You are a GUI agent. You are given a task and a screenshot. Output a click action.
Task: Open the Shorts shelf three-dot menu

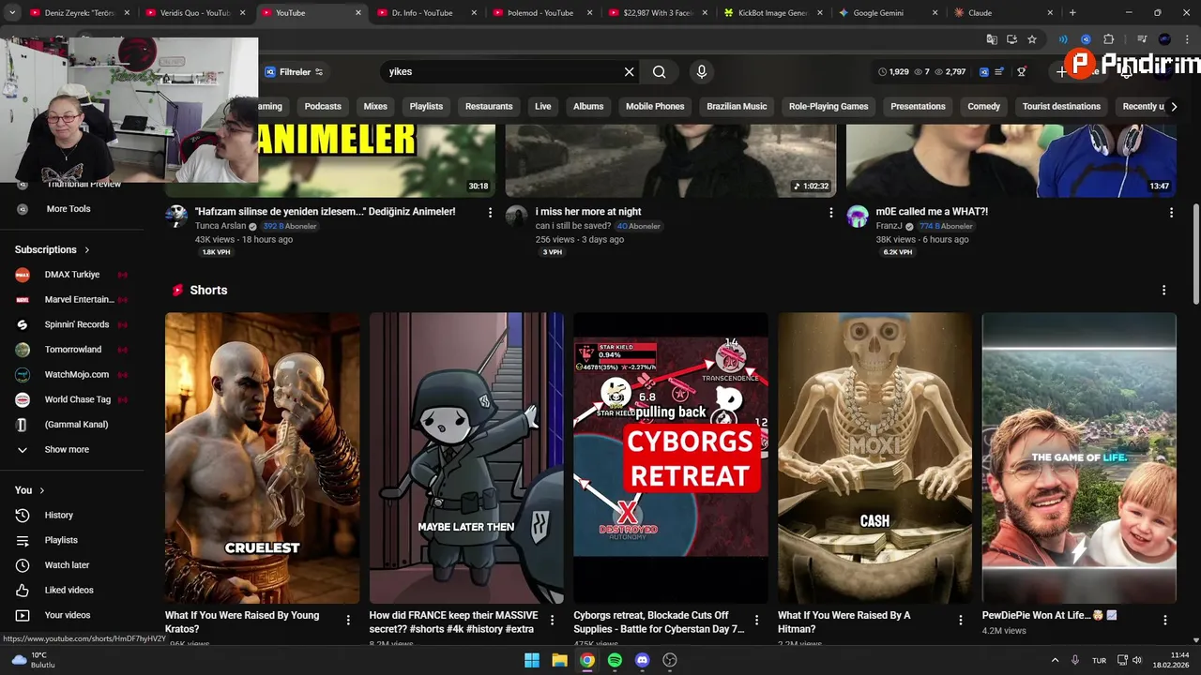pyautogui.click(x=1163, y=291)
